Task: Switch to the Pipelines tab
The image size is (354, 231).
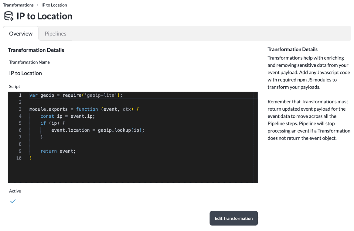Action: (x=55, y=33)
